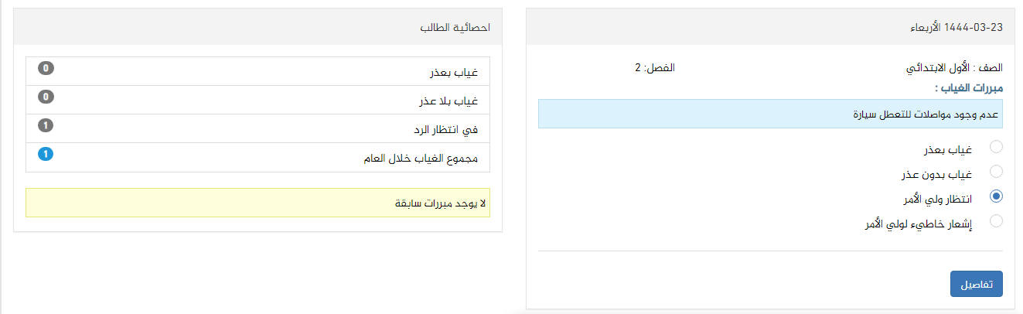The image size is (1023, 314).
Task: Click the count badge for 'في انتظار الرد'
Action: (46, 126)
